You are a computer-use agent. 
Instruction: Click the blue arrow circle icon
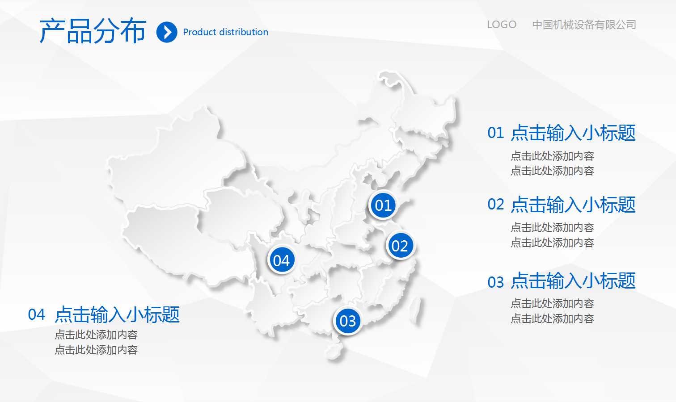(167, 32)
